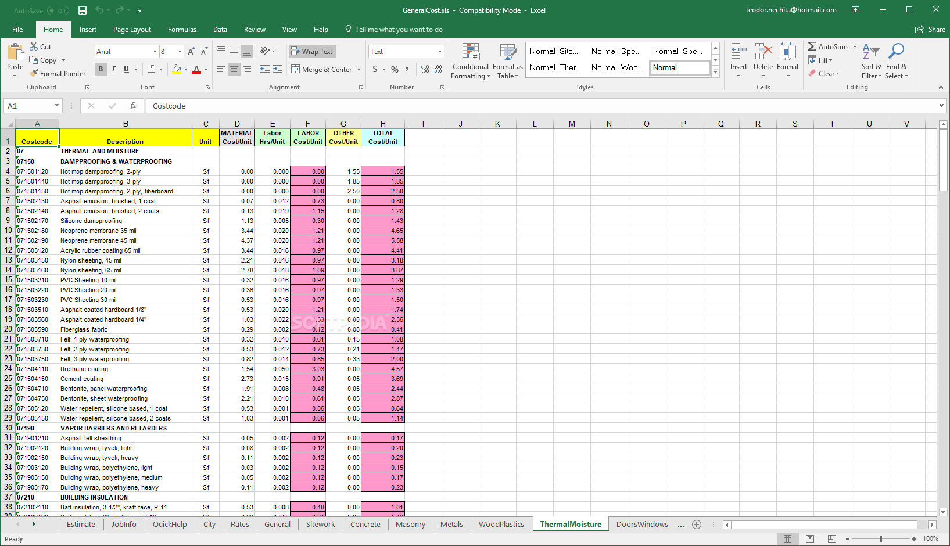Screen dimensions: 950x546
Task: Click Increase Decimal icon
Action: tap(425, 69)
